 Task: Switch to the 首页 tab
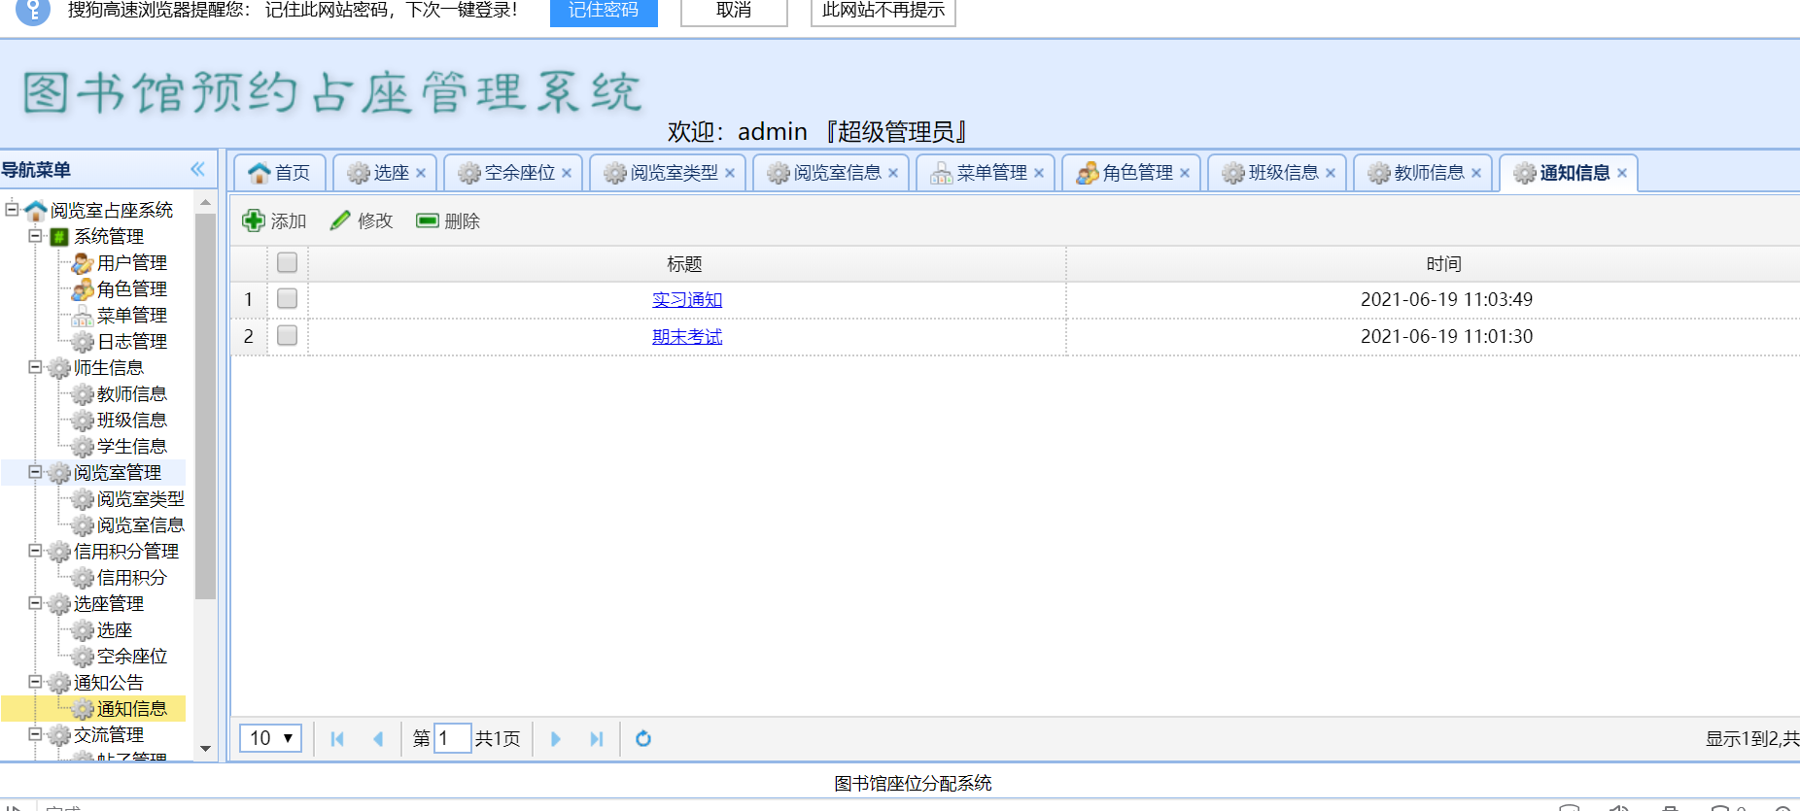(x=280, y=173)
